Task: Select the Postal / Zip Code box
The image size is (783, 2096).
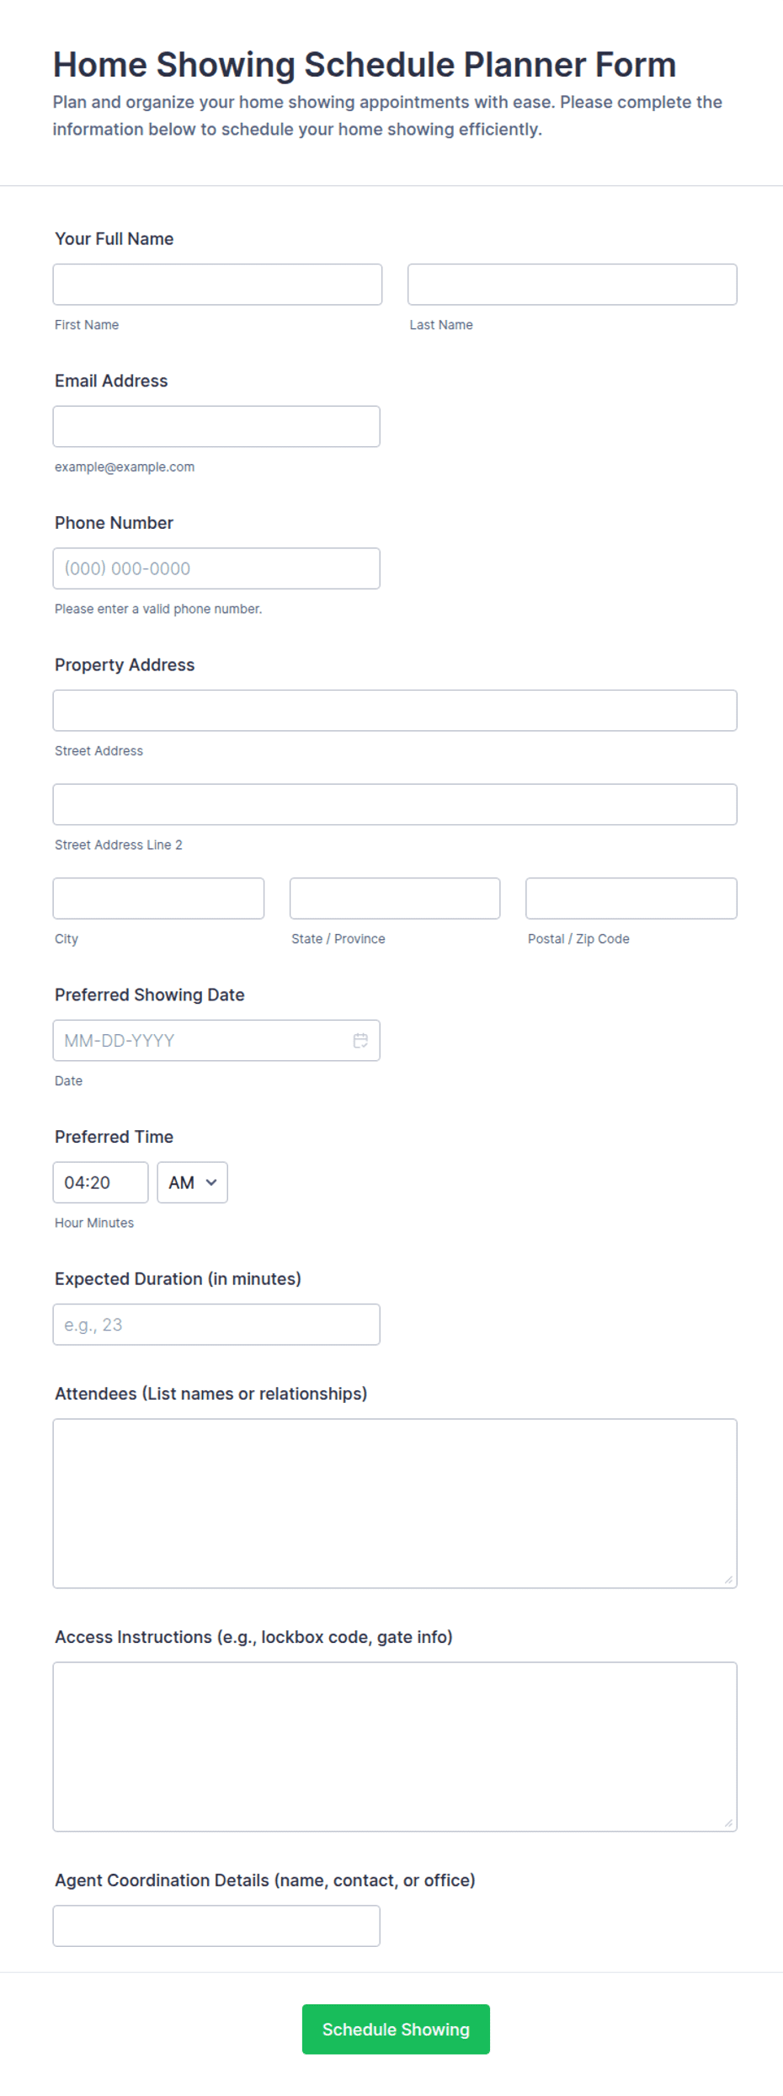Action: [x=631, y=899]
